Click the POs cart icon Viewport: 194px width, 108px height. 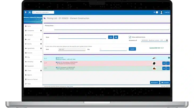[x=26, y=57]
